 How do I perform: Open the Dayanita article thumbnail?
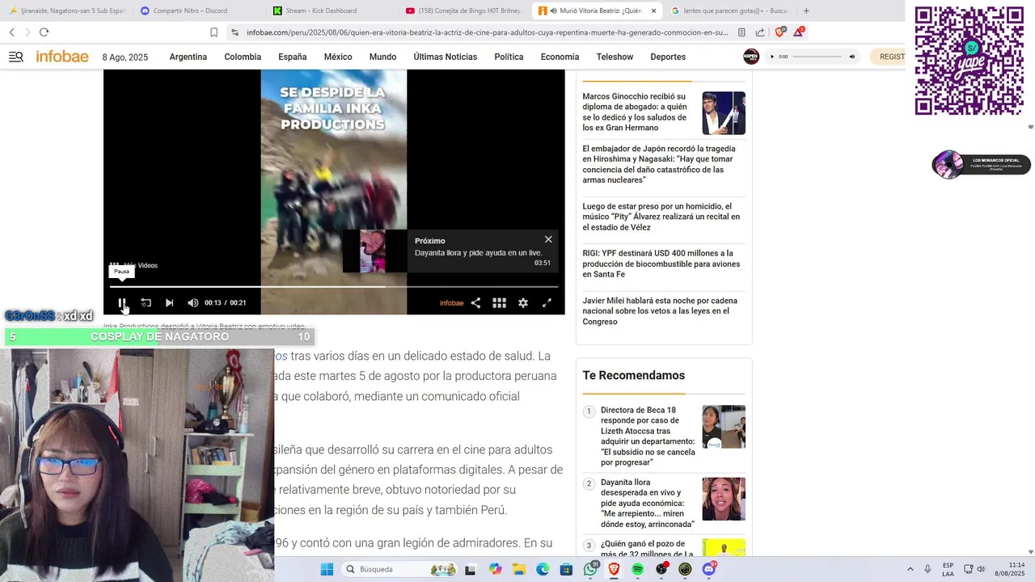point(724,499)
